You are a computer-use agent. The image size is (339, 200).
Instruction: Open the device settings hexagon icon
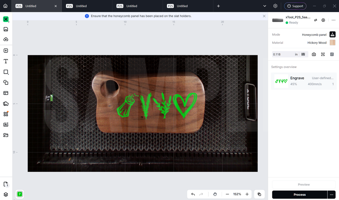pyautogui.click(x=323, y=20)
